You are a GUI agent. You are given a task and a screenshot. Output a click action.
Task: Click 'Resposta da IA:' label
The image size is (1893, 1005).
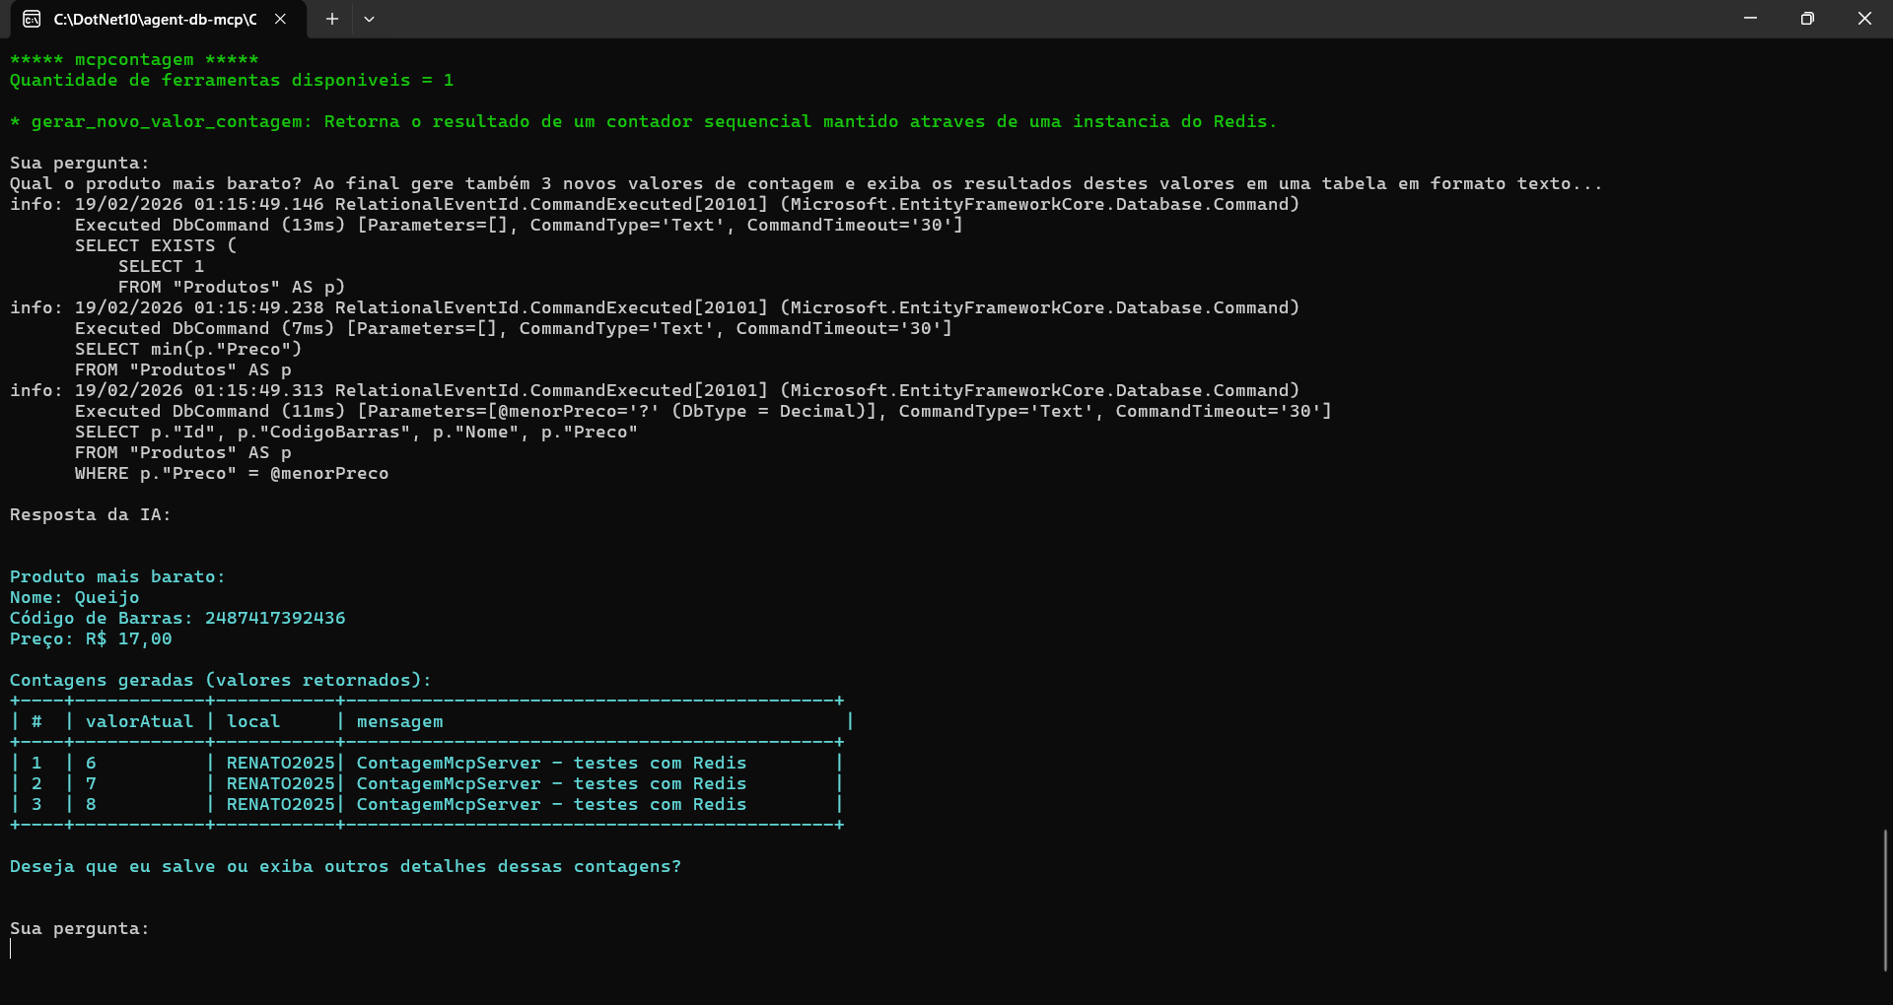91,514
